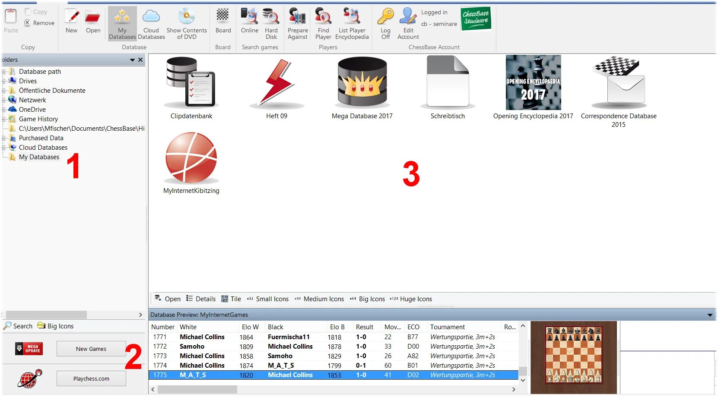Expand the Netzwerk tree node
Screen dimensions: 718x397
click(4, 100)
